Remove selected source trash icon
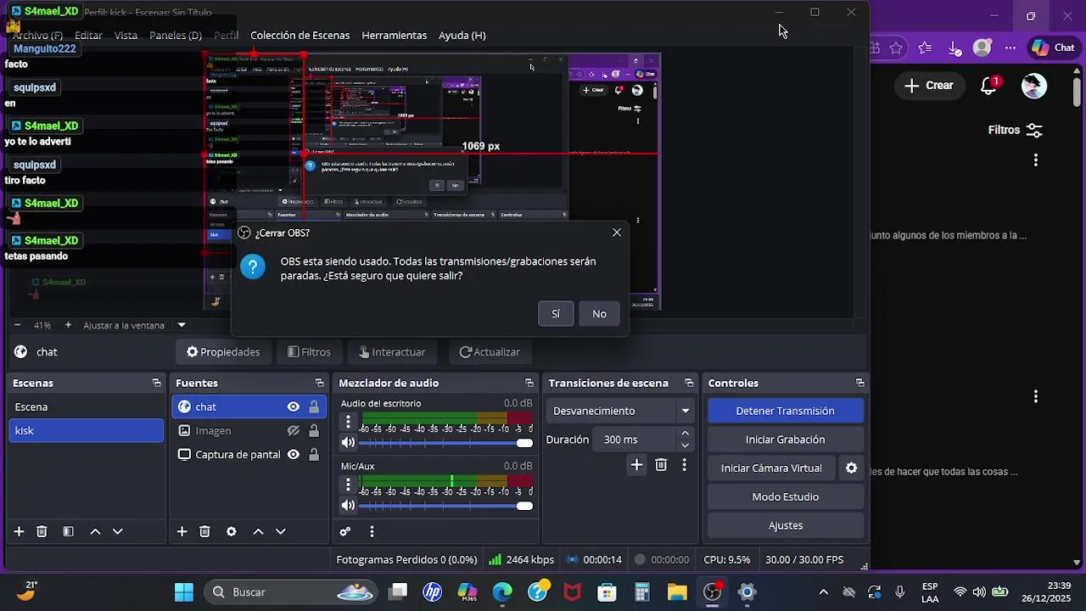The width and height of the screenshot is (1086, 611). (x=204, y=532)
